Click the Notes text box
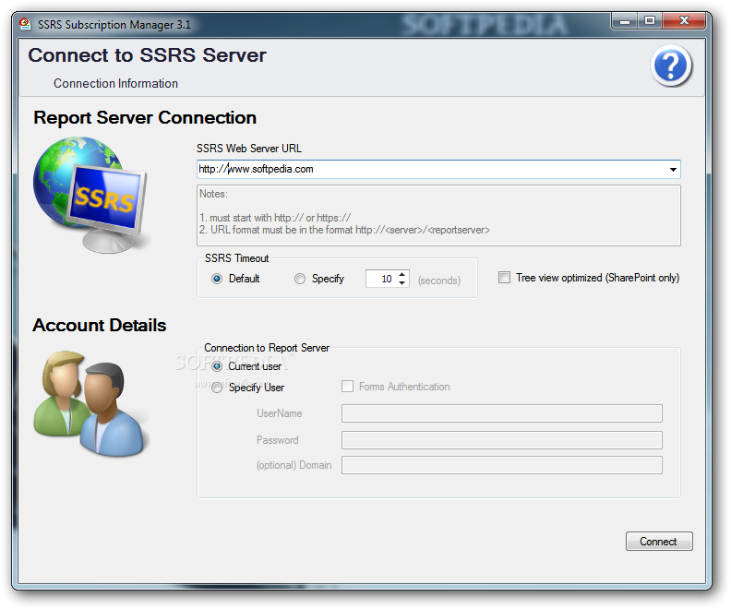This screenshot has height=609, width=731. click(x=438, y=215)
